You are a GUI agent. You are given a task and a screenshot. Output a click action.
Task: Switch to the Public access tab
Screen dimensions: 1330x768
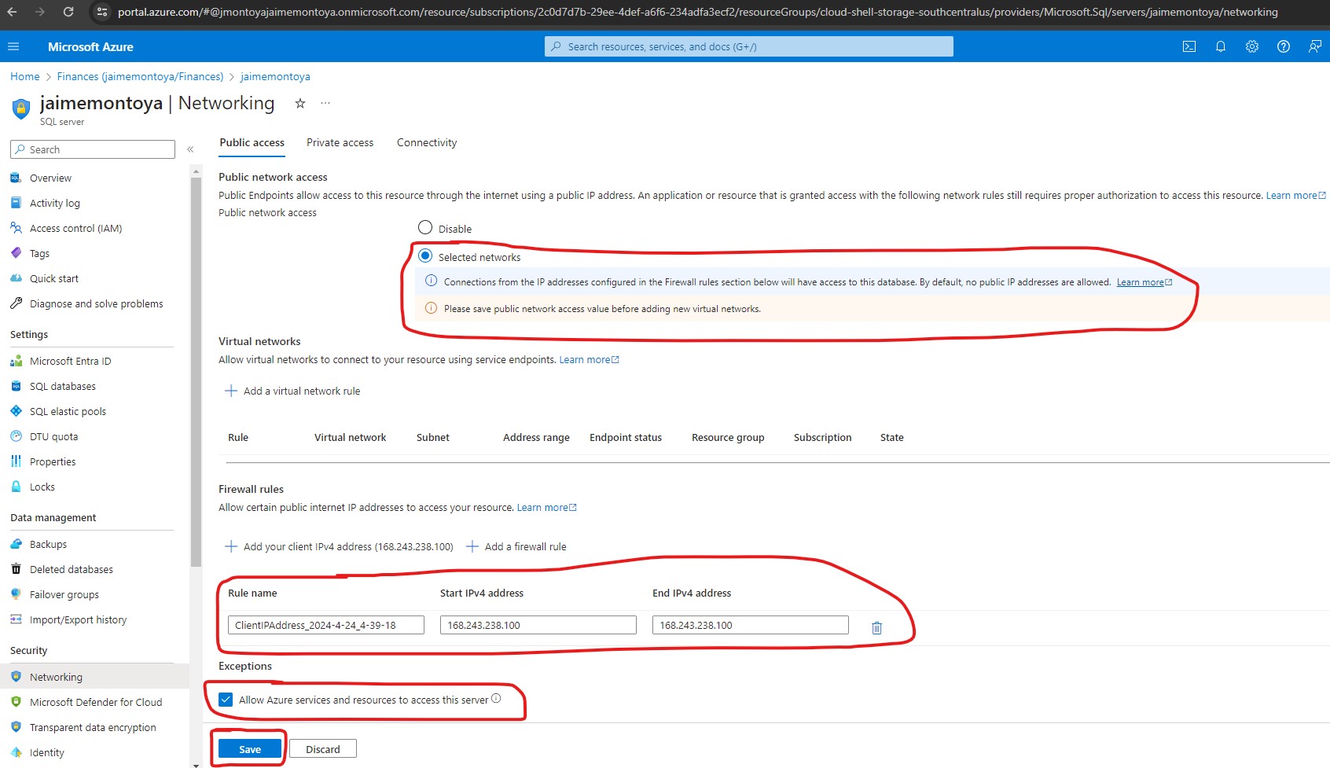pos(252,142)
